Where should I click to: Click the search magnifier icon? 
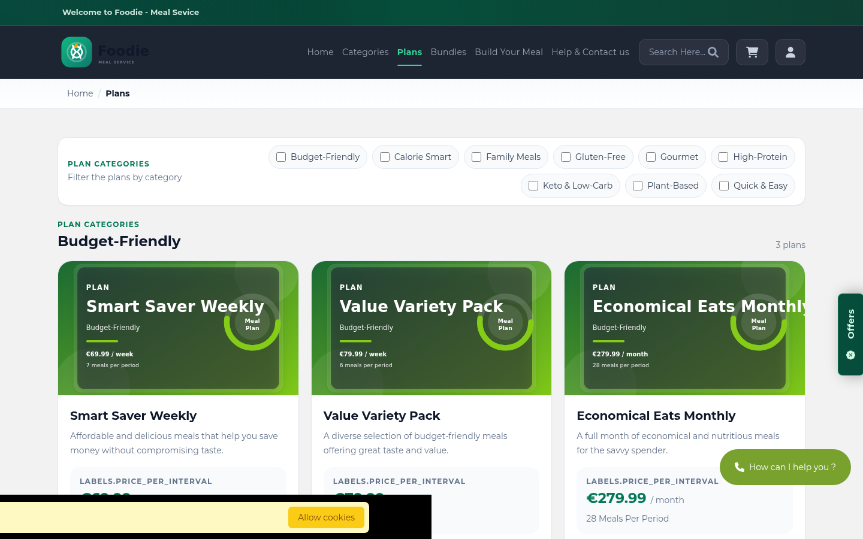click(x=713, y=52)
